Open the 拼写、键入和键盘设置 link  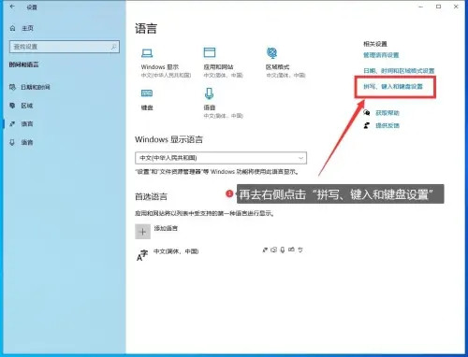393,86
